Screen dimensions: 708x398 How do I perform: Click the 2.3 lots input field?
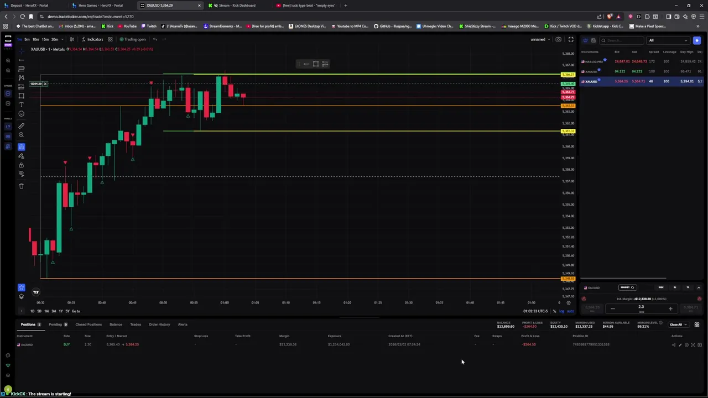[641, 308]
